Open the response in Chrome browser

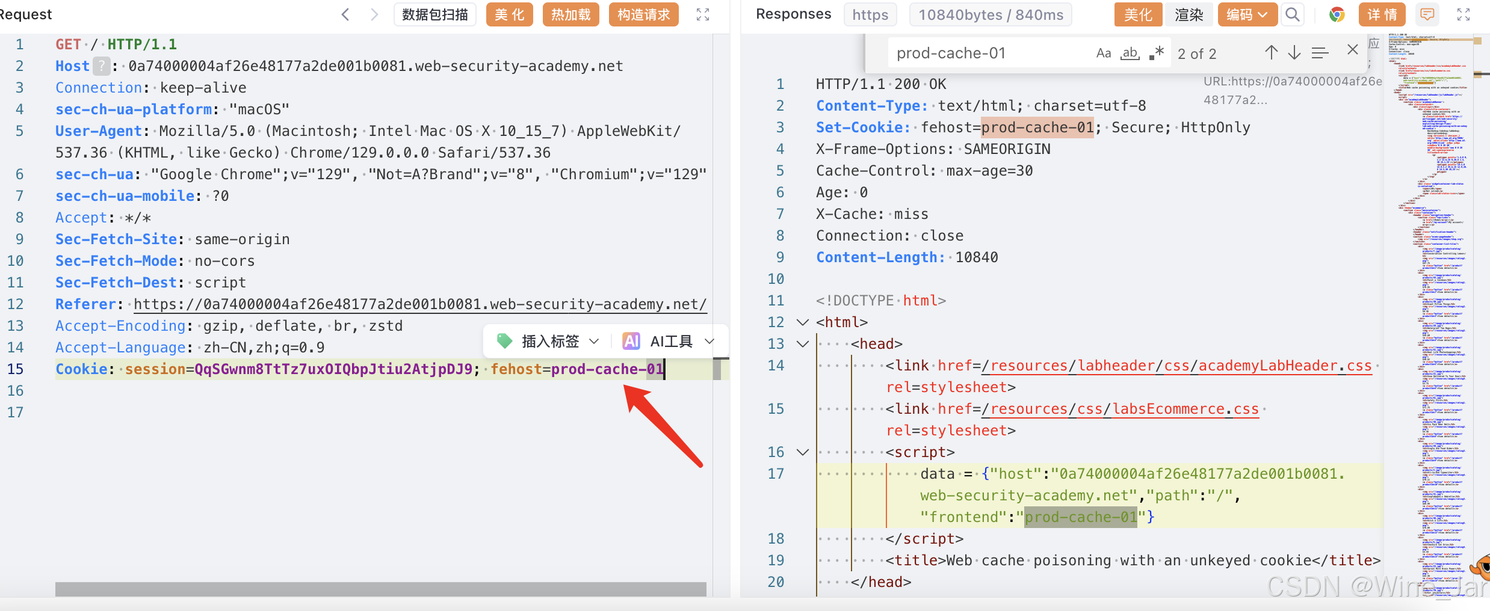click(x=1337, y=14)
